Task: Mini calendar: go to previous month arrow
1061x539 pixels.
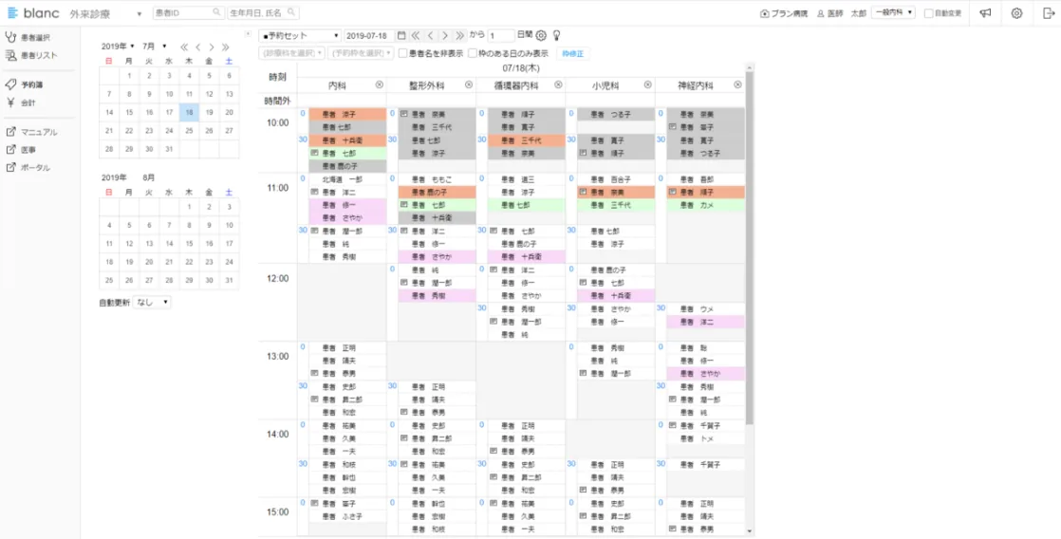Action: click(x=197, y=46)
